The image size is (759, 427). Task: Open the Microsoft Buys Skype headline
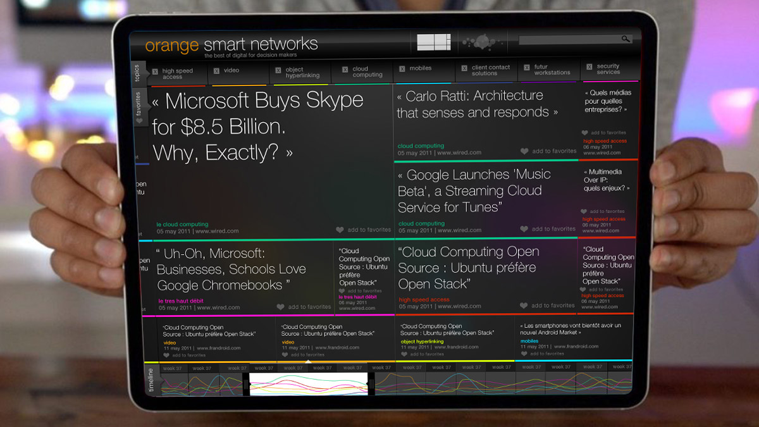click(257, 126)
